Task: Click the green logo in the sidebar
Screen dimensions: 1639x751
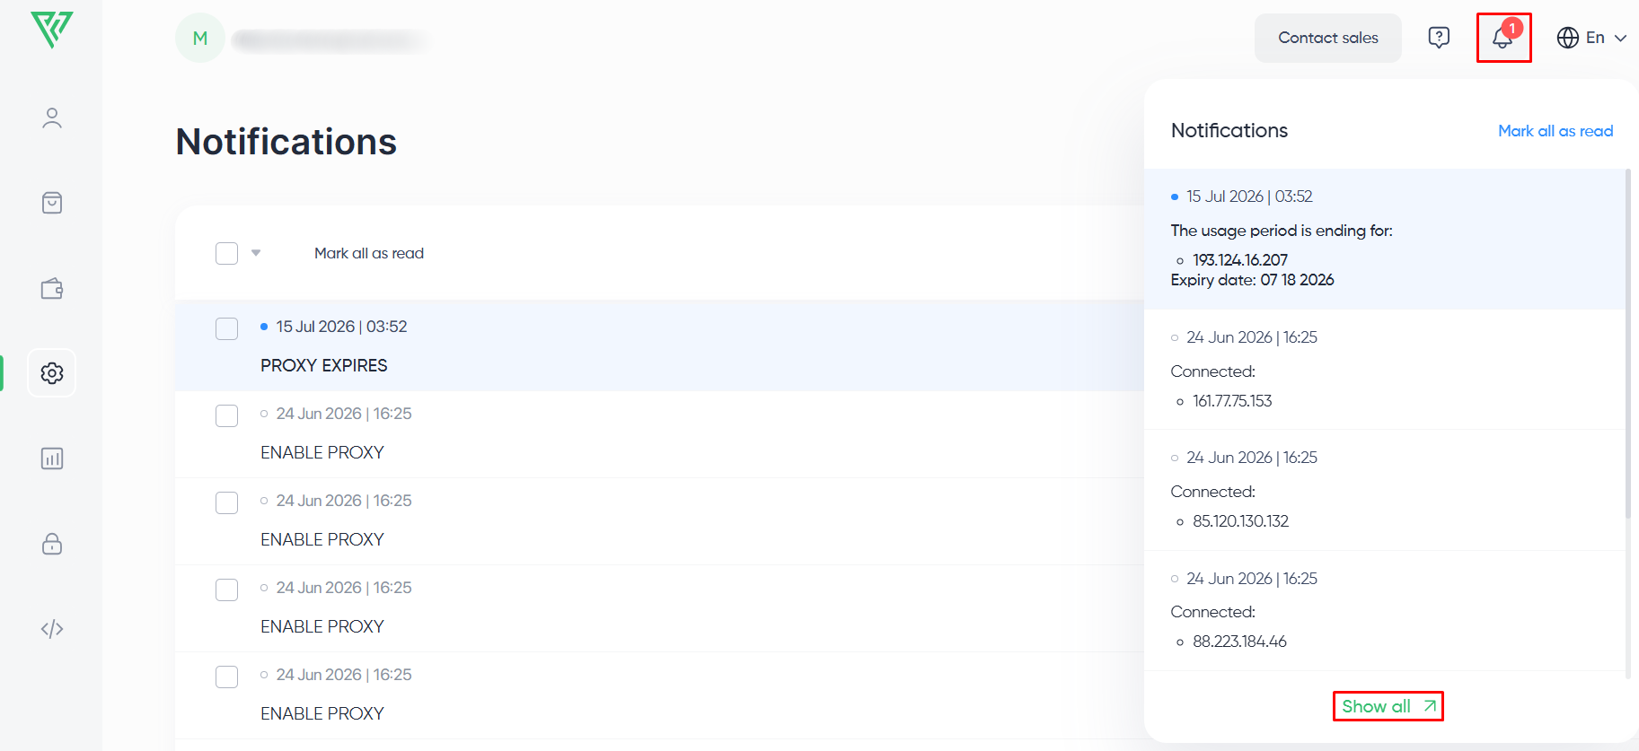Action: pyautogui.click(x=51, y=30)
